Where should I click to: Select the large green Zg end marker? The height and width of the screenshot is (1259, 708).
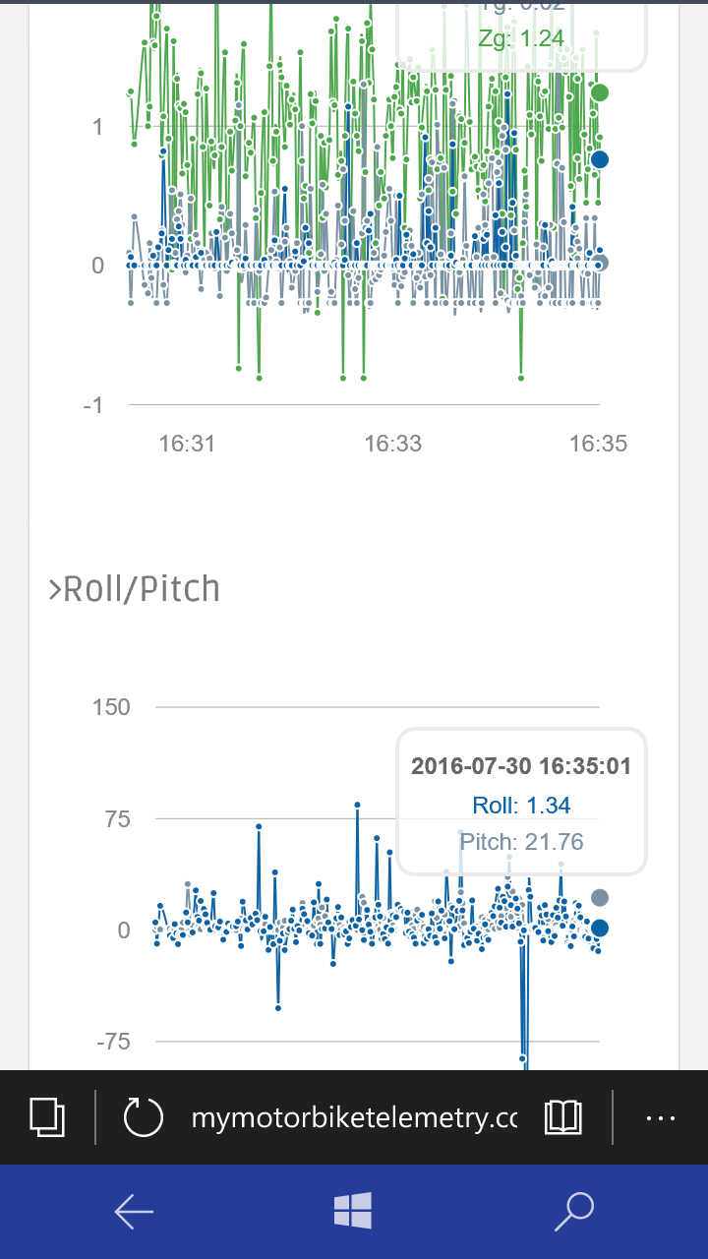600,92
